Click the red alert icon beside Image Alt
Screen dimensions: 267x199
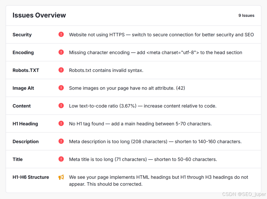[61, 88]
